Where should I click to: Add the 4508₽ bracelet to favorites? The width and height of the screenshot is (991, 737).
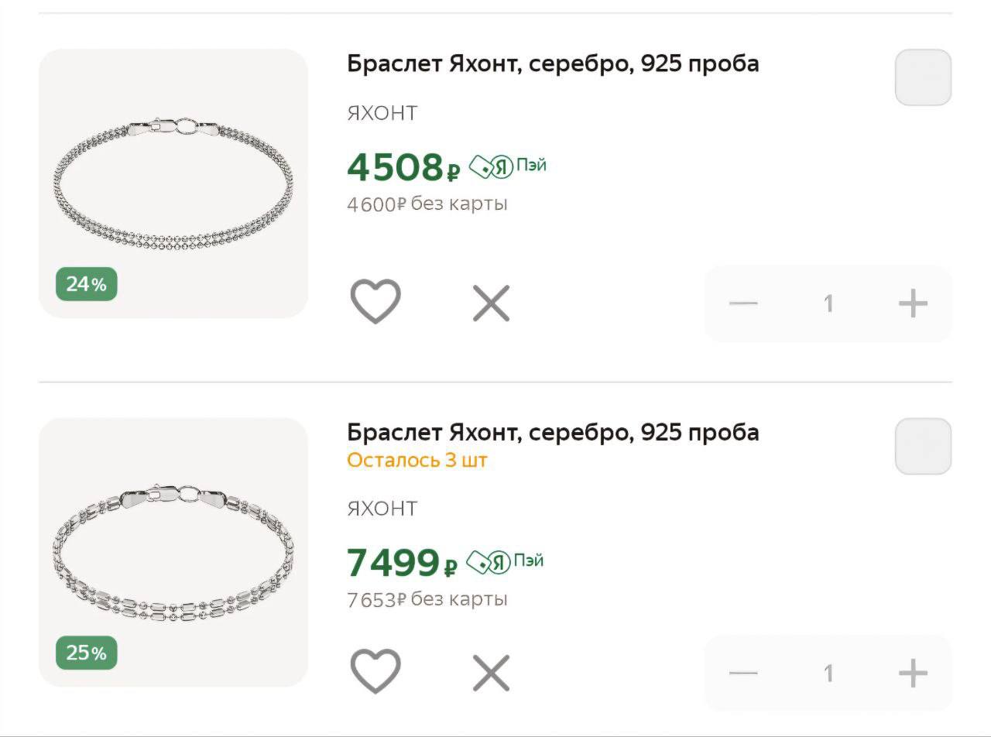point(375,302)
